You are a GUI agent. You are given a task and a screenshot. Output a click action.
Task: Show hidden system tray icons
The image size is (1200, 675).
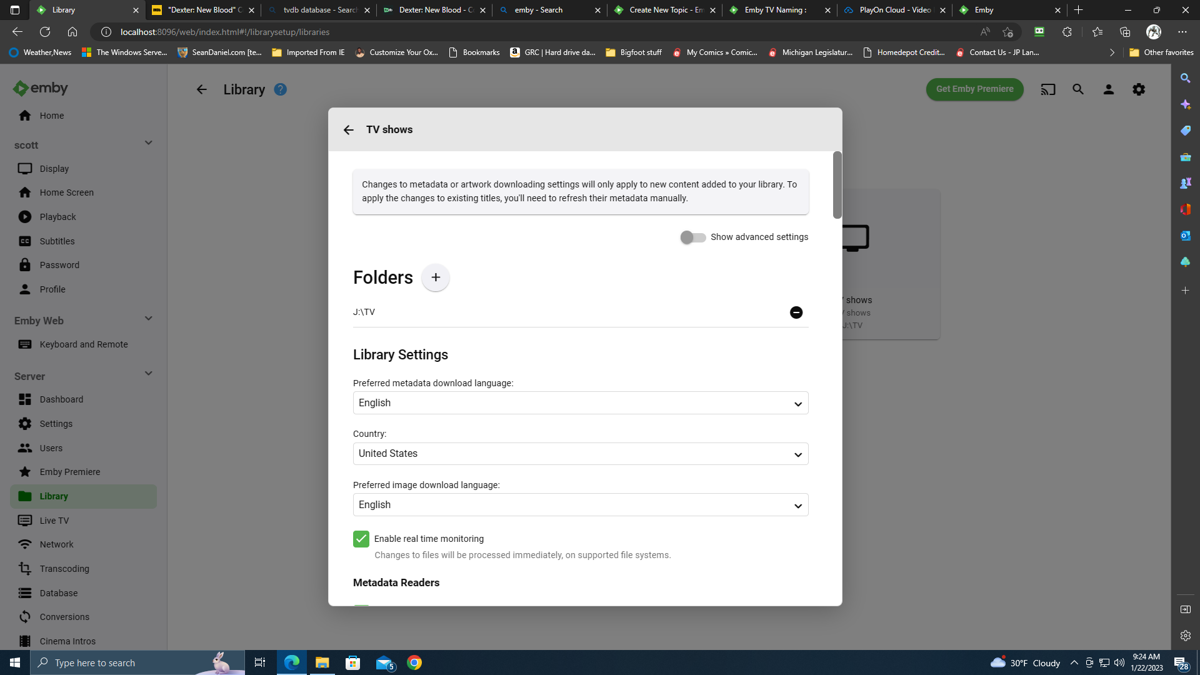pos(1074,662)
